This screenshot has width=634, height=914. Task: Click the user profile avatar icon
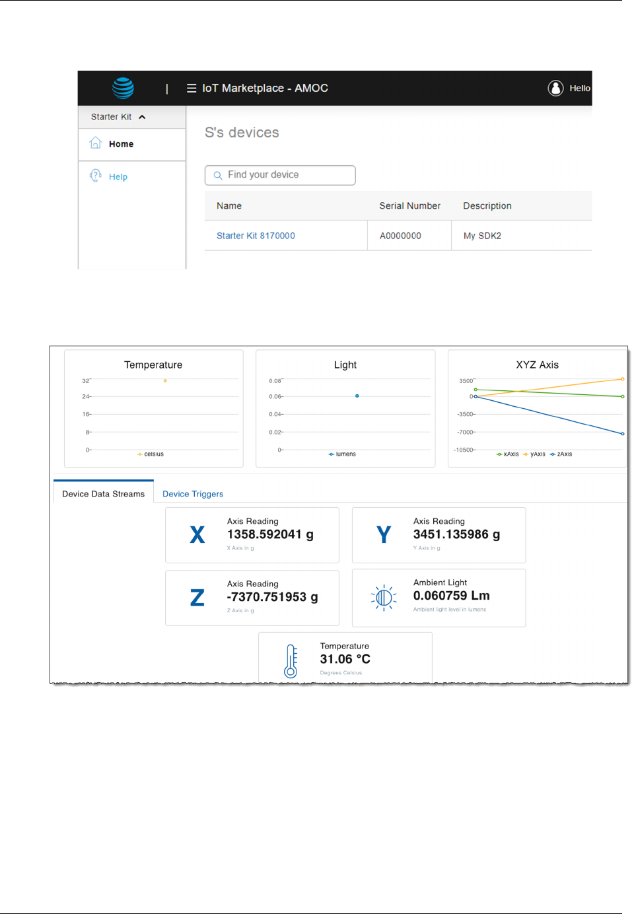(x=555, y=88)
